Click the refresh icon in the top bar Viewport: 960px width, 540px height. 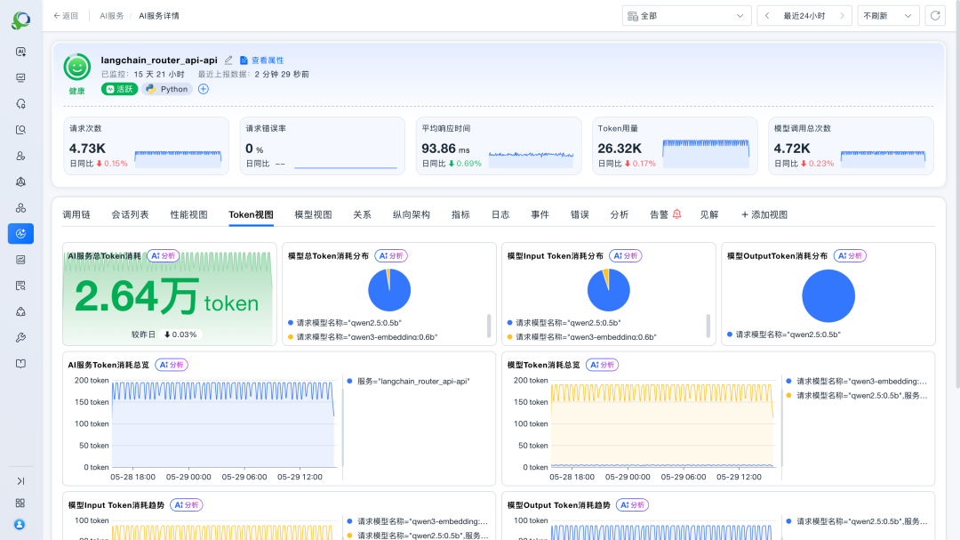click(x=935, y=16)
